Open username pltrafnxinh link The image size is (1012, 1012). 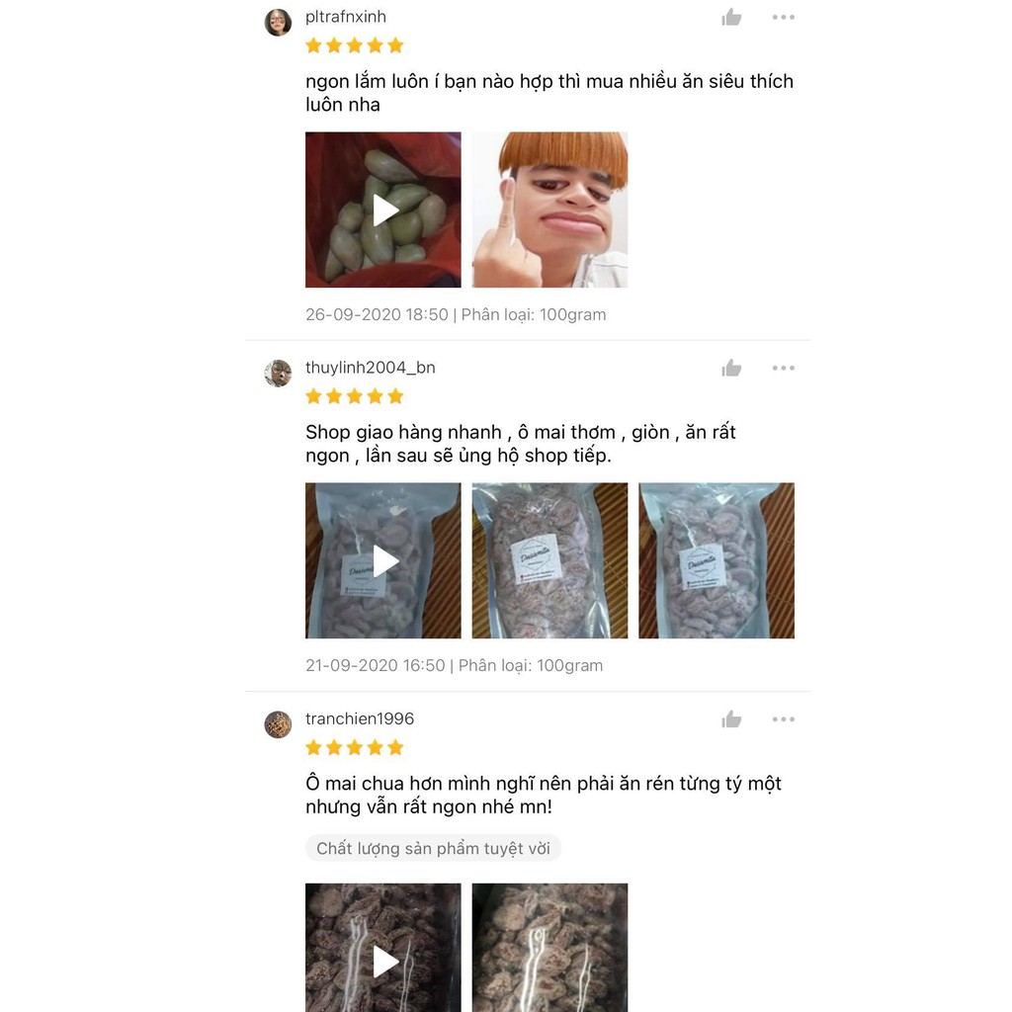click(346, 17)
